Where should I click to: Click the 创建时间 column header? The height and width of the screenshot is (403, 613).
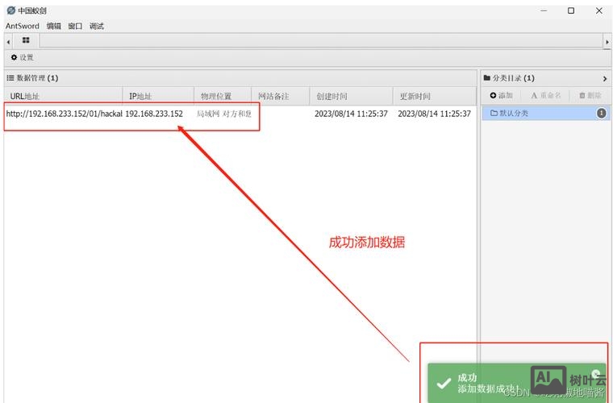point(351,96)
